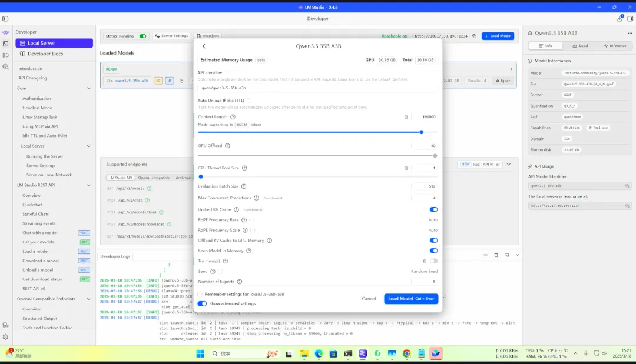The image size is (636, 364).
Task: Switch to Info tab in model panel
Action: point(545,46)
